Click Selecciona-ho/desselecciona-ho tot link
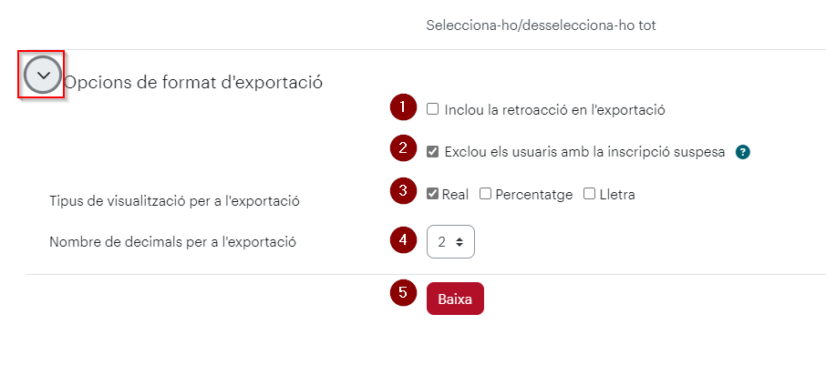Image resolution: width=826 pixels, height=365 pixels. pos(541,25)
